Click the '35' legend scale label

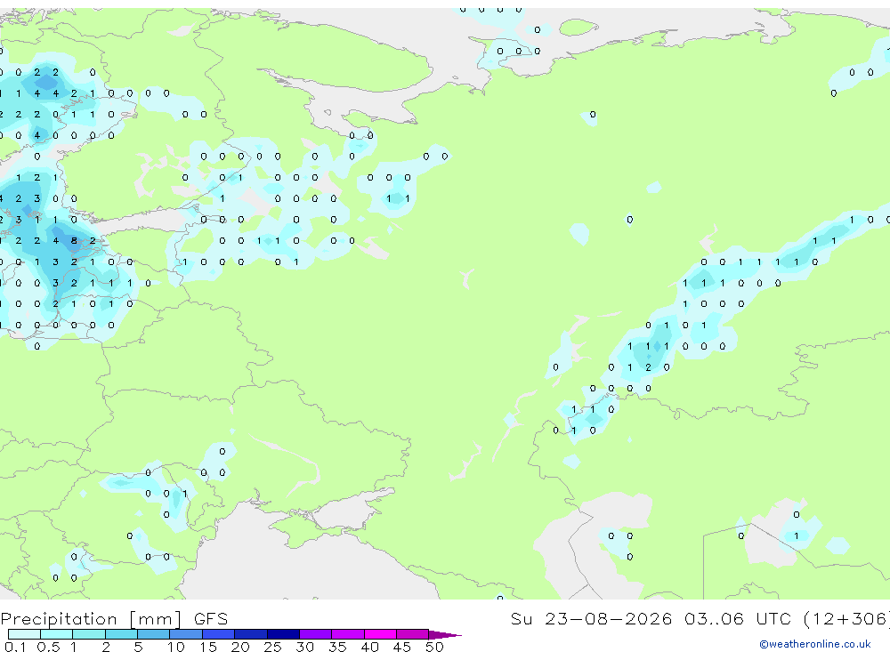tap(337, 647)
